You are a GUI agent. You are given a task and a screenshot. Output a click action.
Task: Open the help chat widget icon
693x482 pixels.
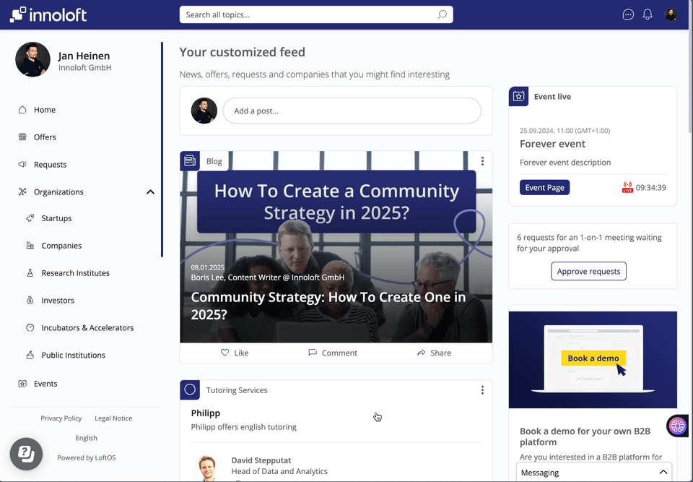pyautogui.click(x=25, y=454)
